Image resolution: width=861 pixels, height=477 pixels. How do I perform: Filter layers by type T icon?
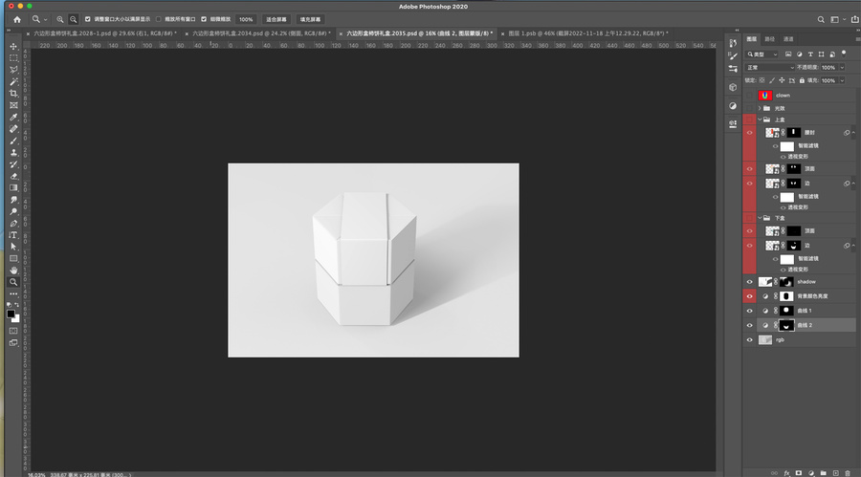pyautogui.click(x=810, y=54)
